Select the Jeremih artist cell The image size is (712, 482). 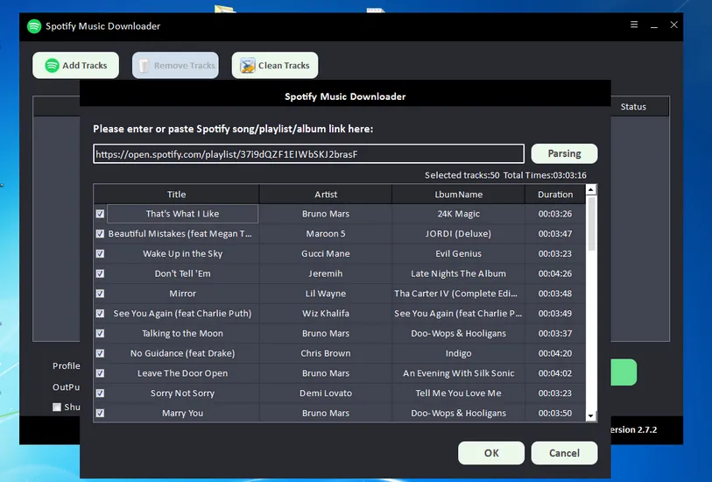click(x=326, y=273)
